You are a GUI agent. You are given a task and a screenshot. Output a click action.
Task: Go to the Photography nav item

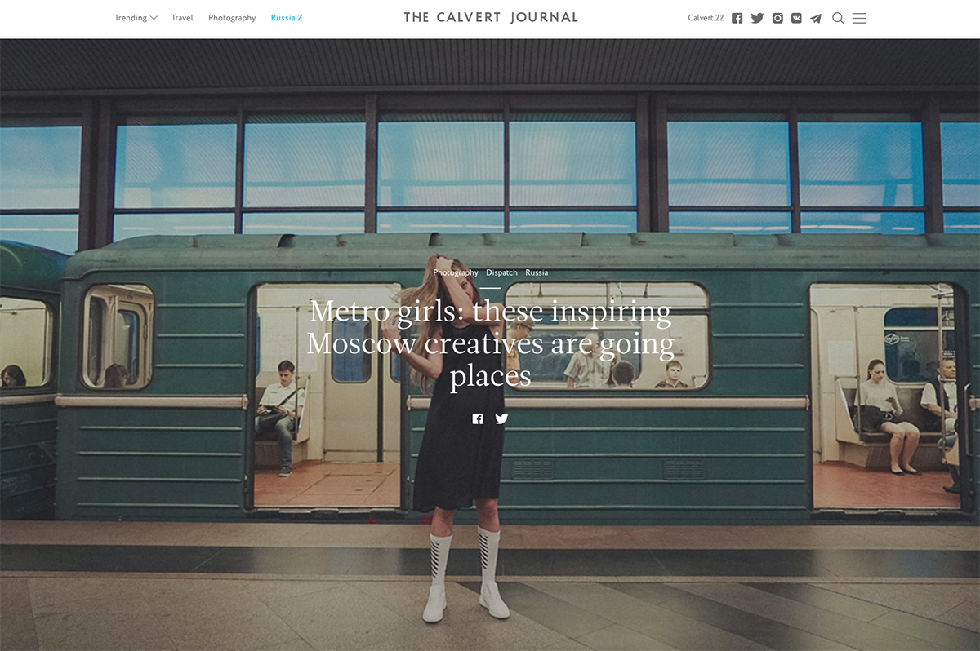(232, 18)
